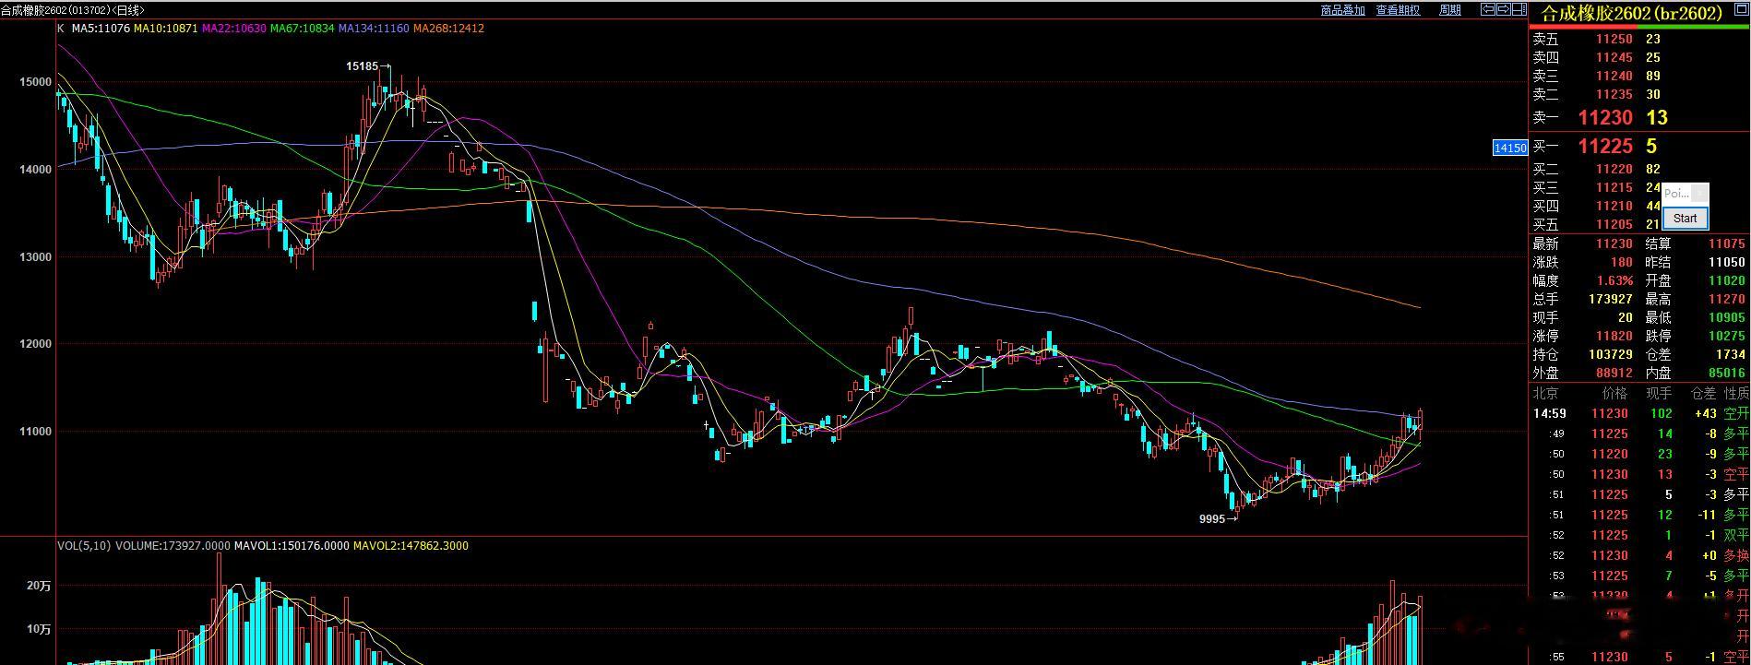
Task: Open 商品叠加 overlay link
Action: pos(1342,10)
